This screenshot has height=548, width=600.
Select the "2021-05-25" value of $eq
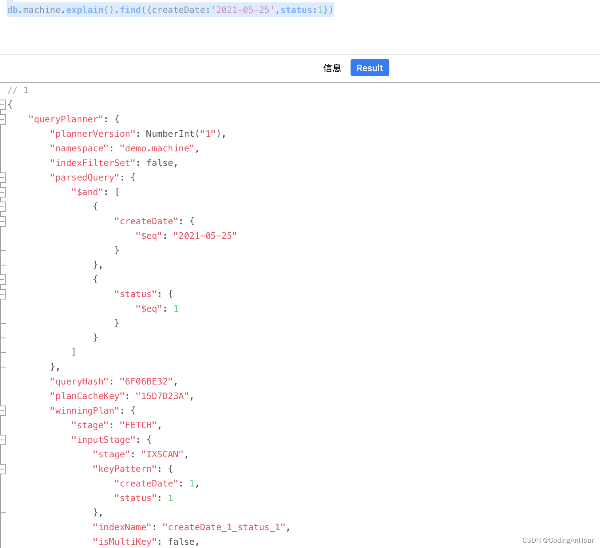(205, 236)
